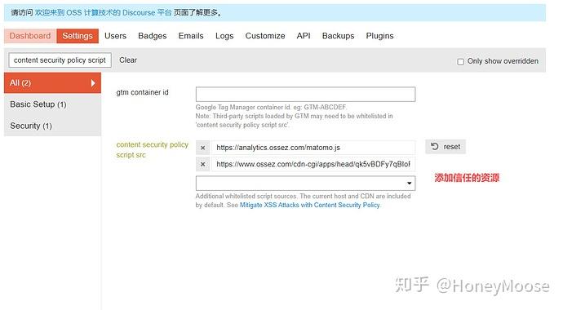Select the Security (1) category
Viewport: 563px width, 310px height.
53,126
